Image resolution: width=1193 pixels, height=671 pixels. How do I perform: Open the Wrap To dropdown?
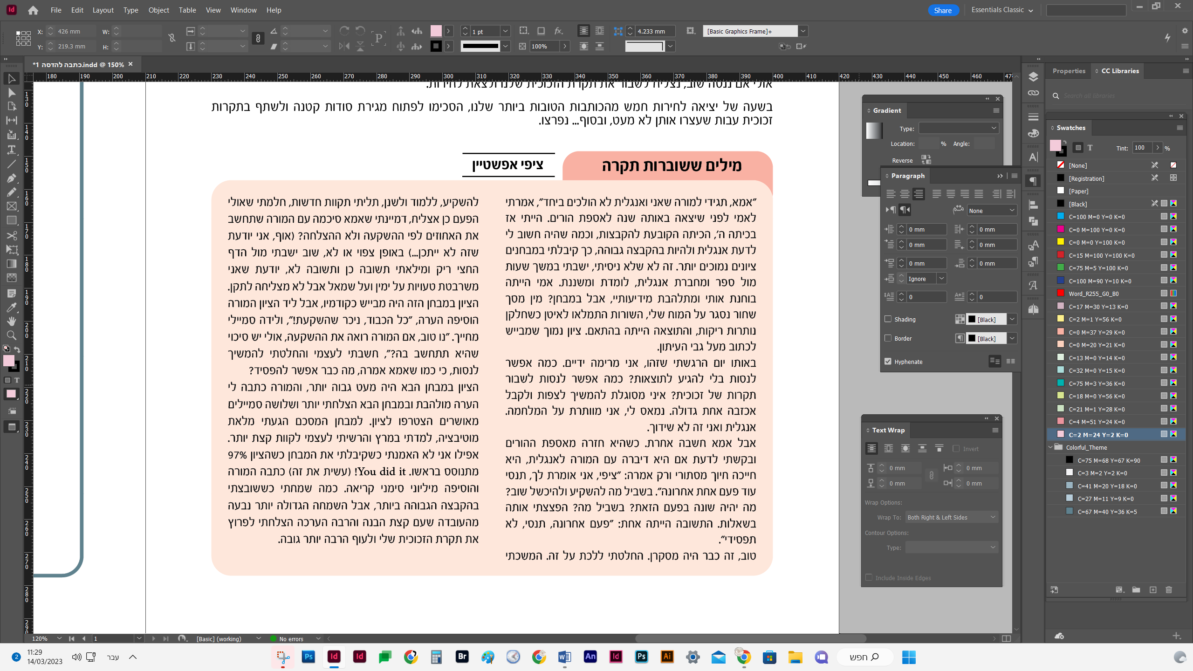[x=951, y=517]
